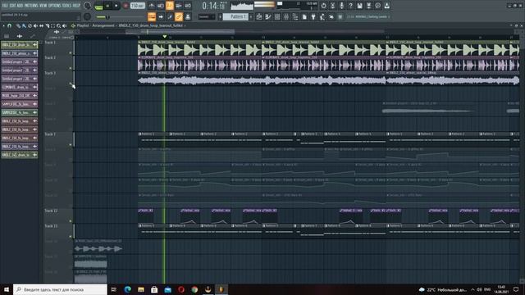
Task: Click the Playlist horizontal scrollbar
Action: coord(180,32)
